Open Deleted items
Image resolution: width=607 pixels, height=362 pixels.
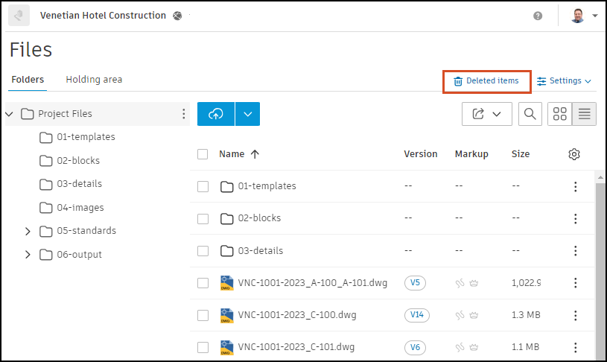pos(486,80)
